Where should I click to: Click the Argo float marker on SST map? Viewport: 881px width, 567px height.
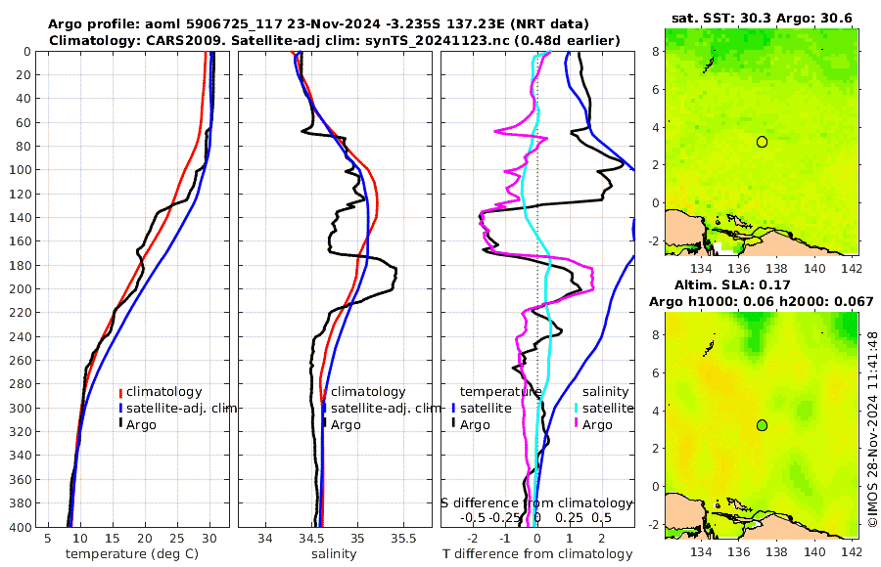762,142
